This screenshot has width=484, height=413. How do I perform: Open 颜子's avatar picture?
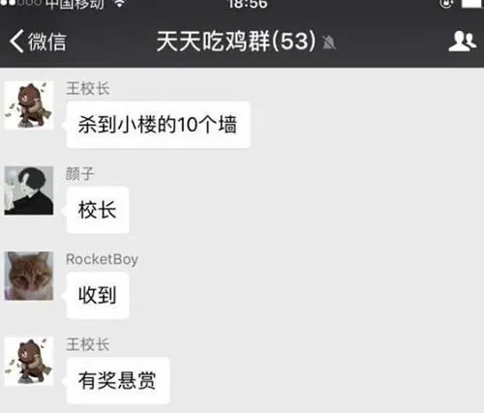(x=29, y=191)
